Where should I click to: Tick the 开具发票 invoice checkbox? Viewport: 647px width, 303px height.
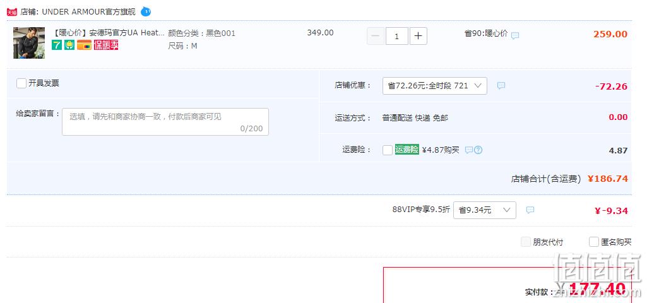(21, 83)
